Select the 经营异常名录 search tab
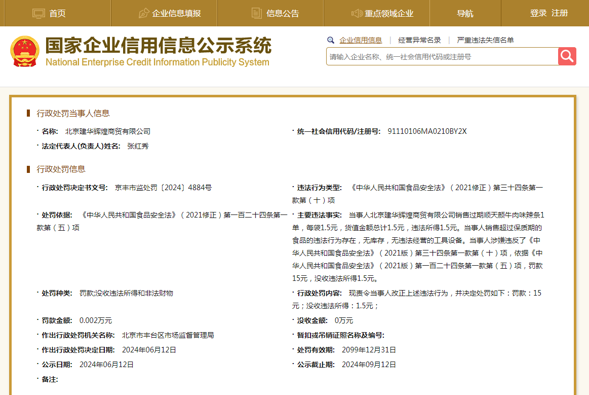 [419, 40]
